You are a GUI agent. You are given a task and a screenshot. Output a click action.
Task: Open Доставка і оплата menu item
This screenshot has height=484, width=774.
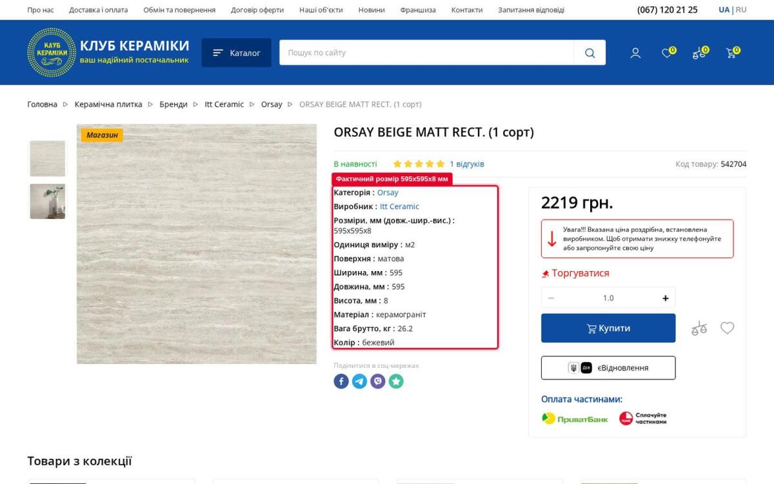pos(99,10)
